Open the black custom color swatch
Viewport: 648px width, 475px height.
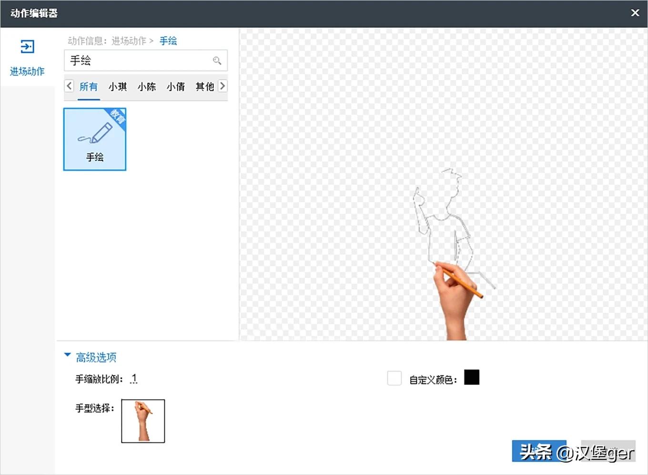471,377
